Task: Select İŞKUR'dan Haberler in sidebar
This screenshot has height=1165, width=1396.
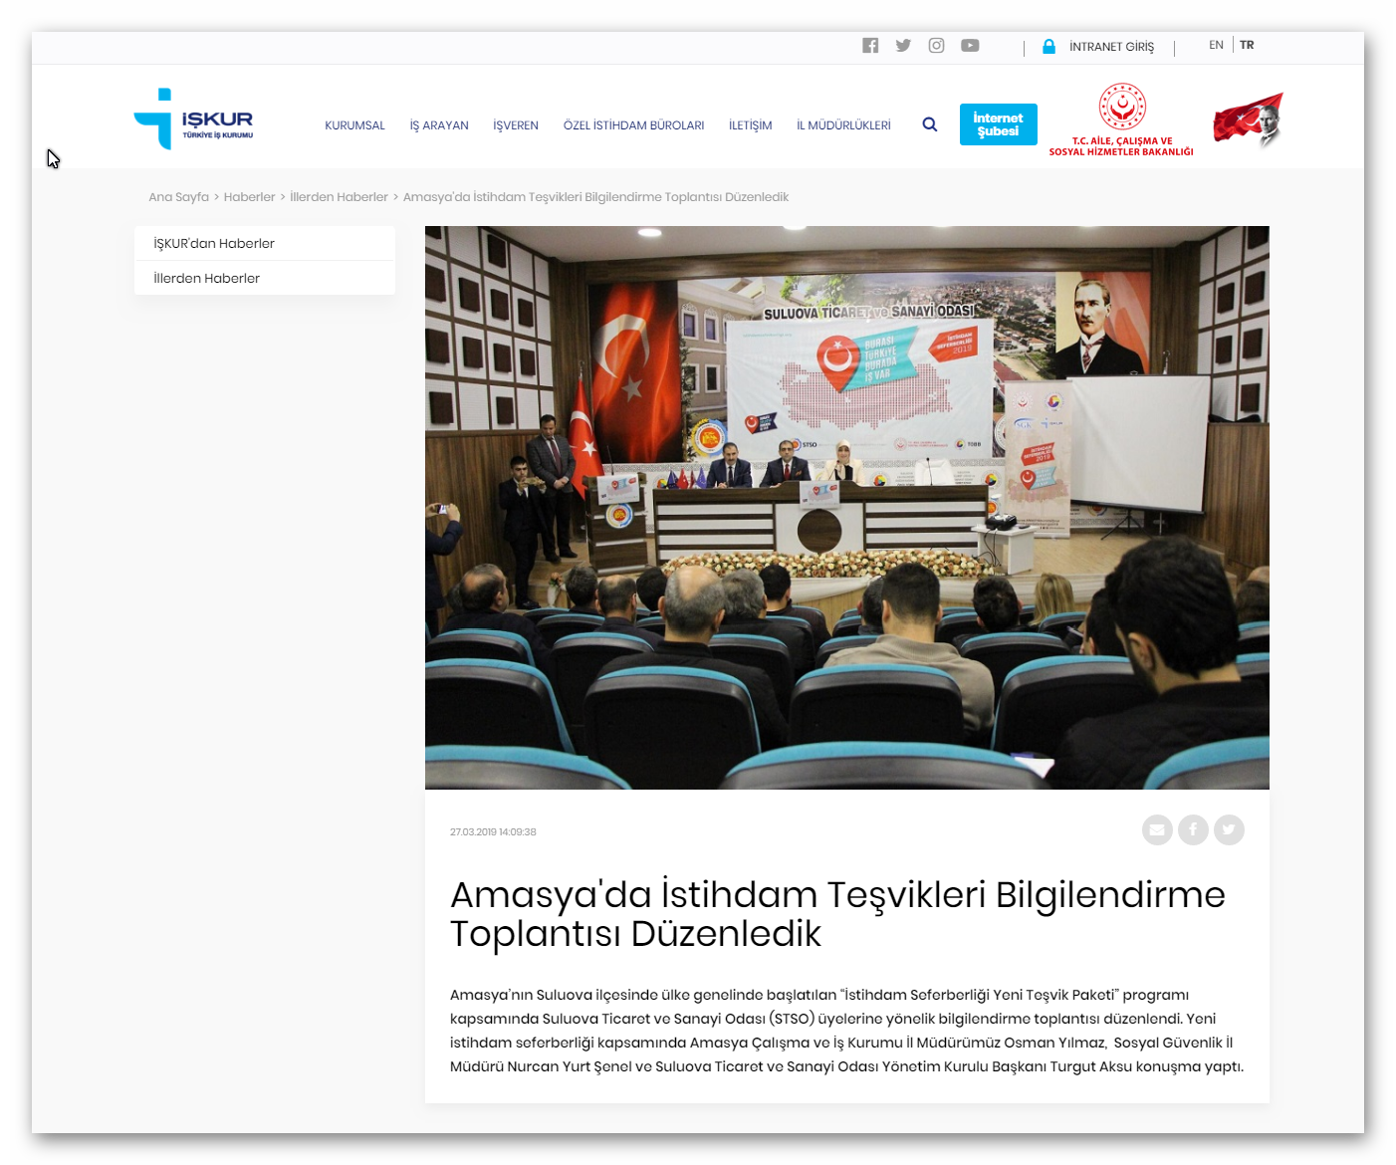Action: click(214, 244)
